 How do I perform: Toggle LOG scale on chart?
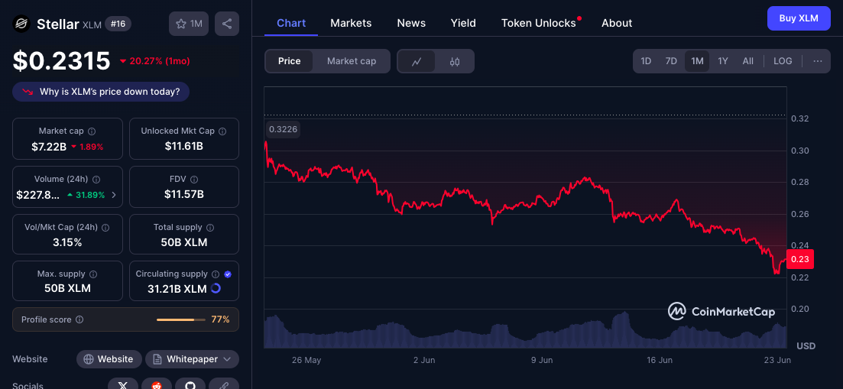(783, 61)
